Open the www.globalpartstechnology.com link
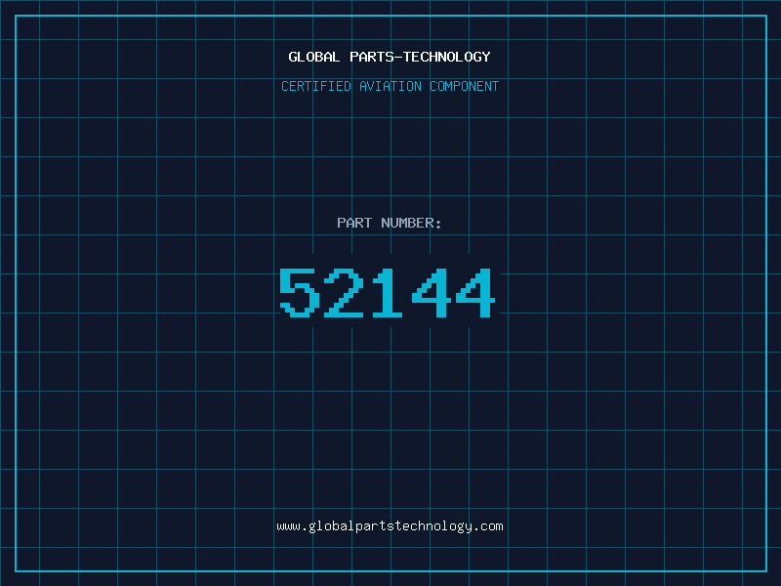 click(390, 526)
